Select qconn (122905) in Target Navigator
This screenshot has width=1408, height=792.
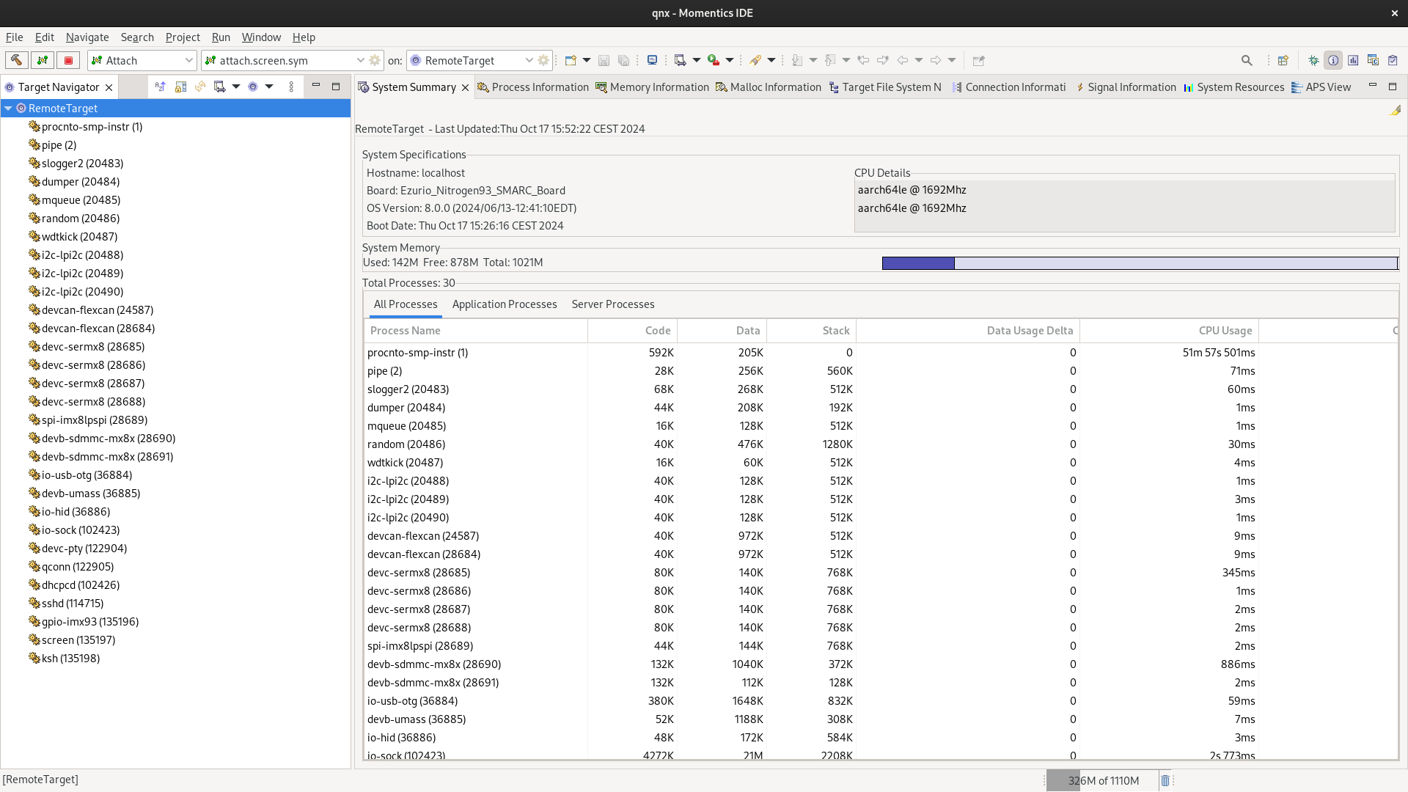point(77,566)
